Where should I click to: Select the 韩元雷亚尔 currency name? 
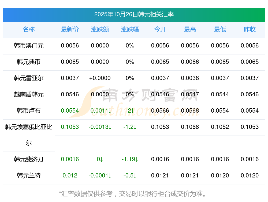29,78
